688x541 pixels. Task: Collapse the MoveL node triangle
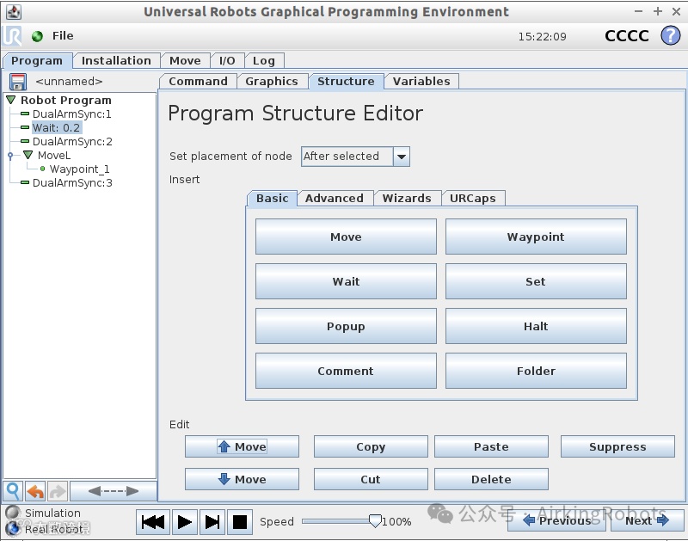pos(28,155)
